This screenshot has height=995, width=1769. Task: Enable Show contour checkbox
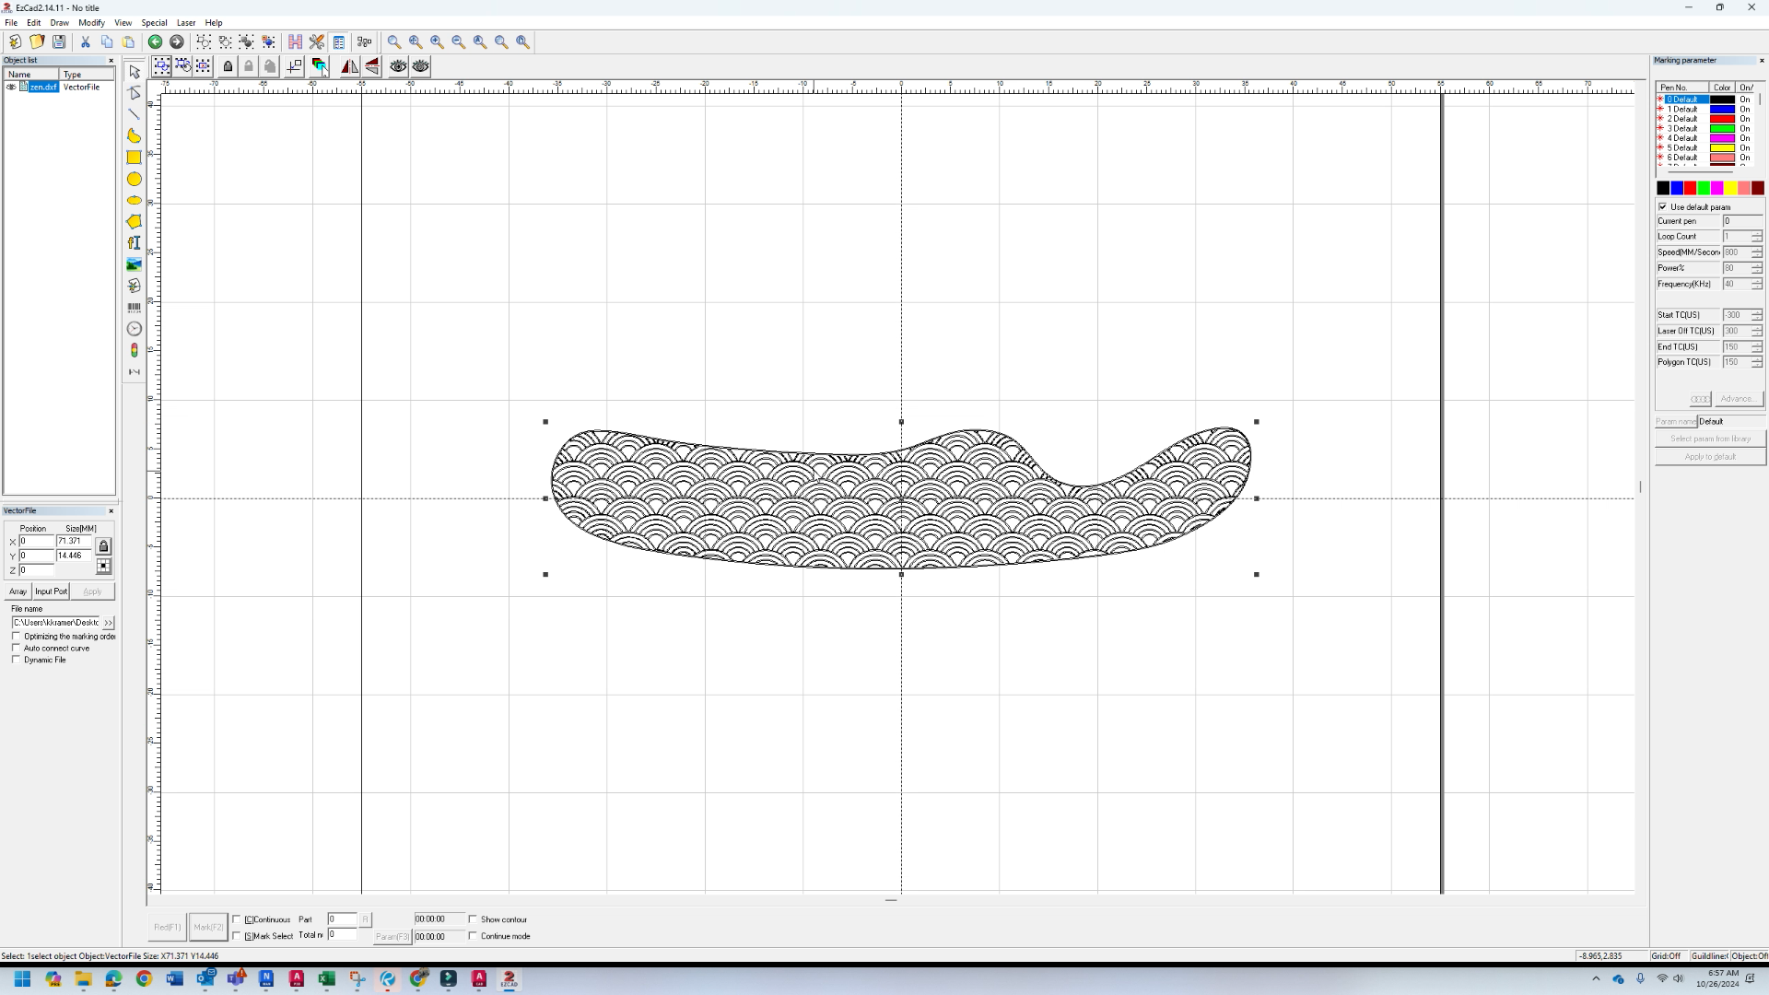tap(473, 919)
